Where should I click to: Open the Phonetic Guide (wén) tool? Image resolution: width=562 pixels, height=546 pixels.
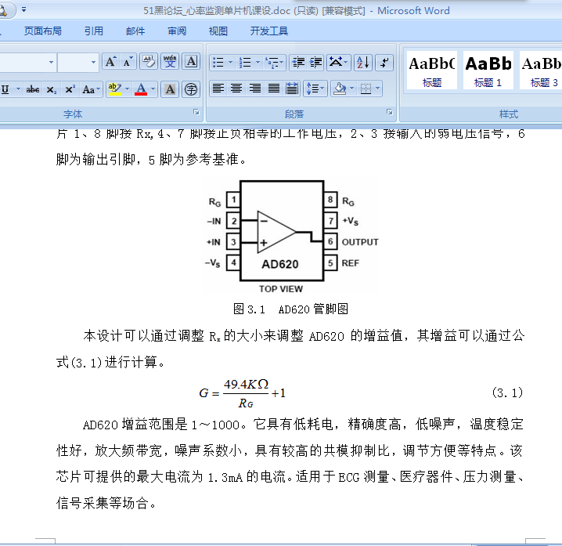170,62
